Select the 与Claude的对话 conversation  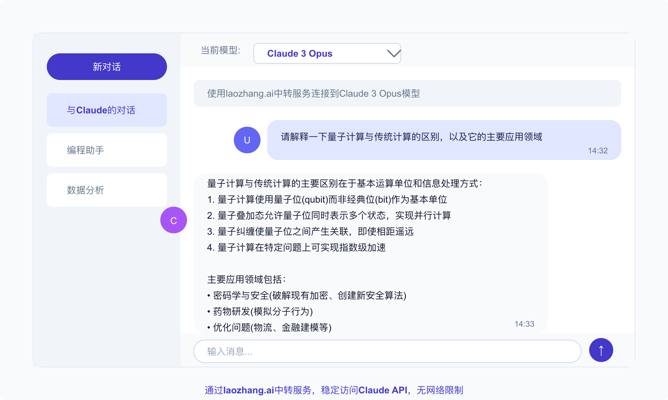click(107, 110)
